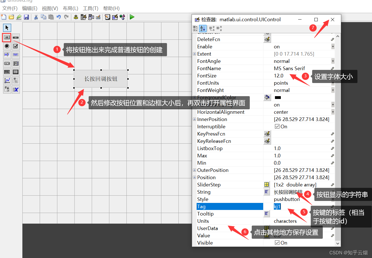Select the Axes tool in the palette

[7, 81]
